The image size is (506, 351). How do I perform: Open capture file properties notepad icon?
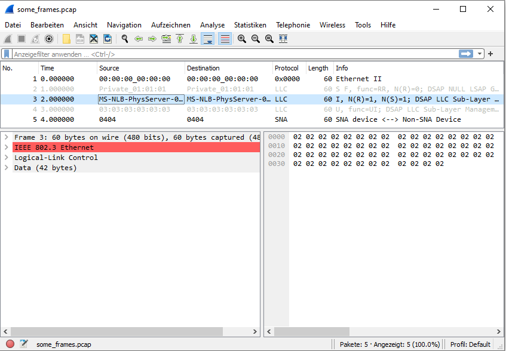[23, 344]
